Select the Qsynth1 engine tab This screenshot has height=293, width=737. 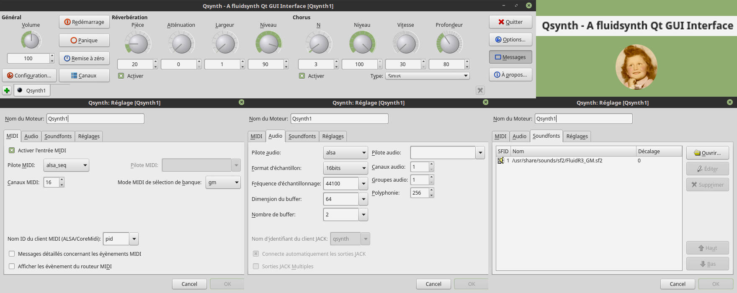[x=32, y=90]
